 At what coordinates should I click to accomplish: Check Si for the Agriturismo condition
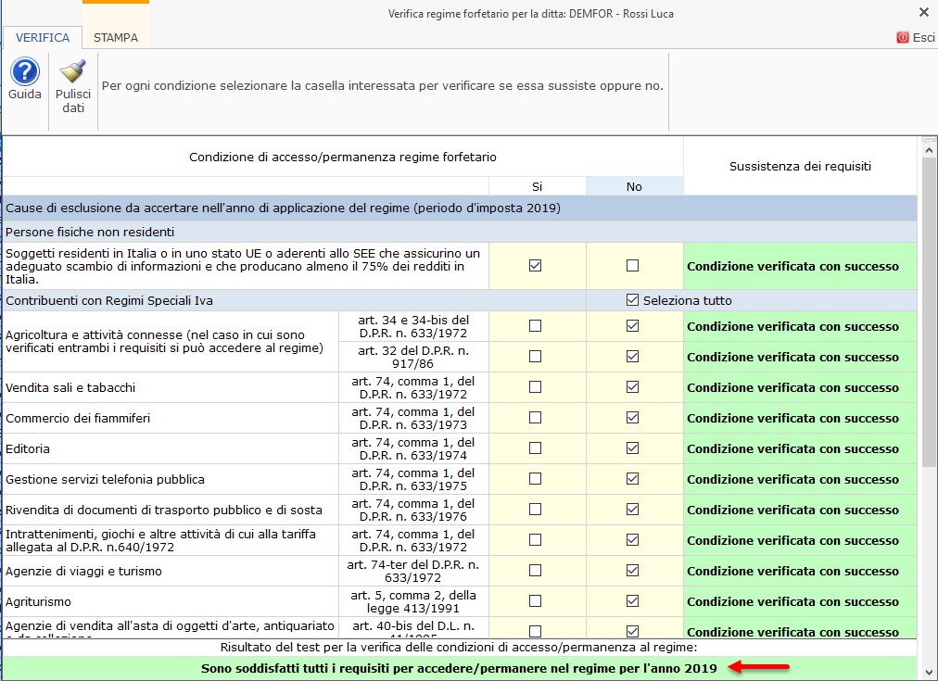click(x=537, y=600)
